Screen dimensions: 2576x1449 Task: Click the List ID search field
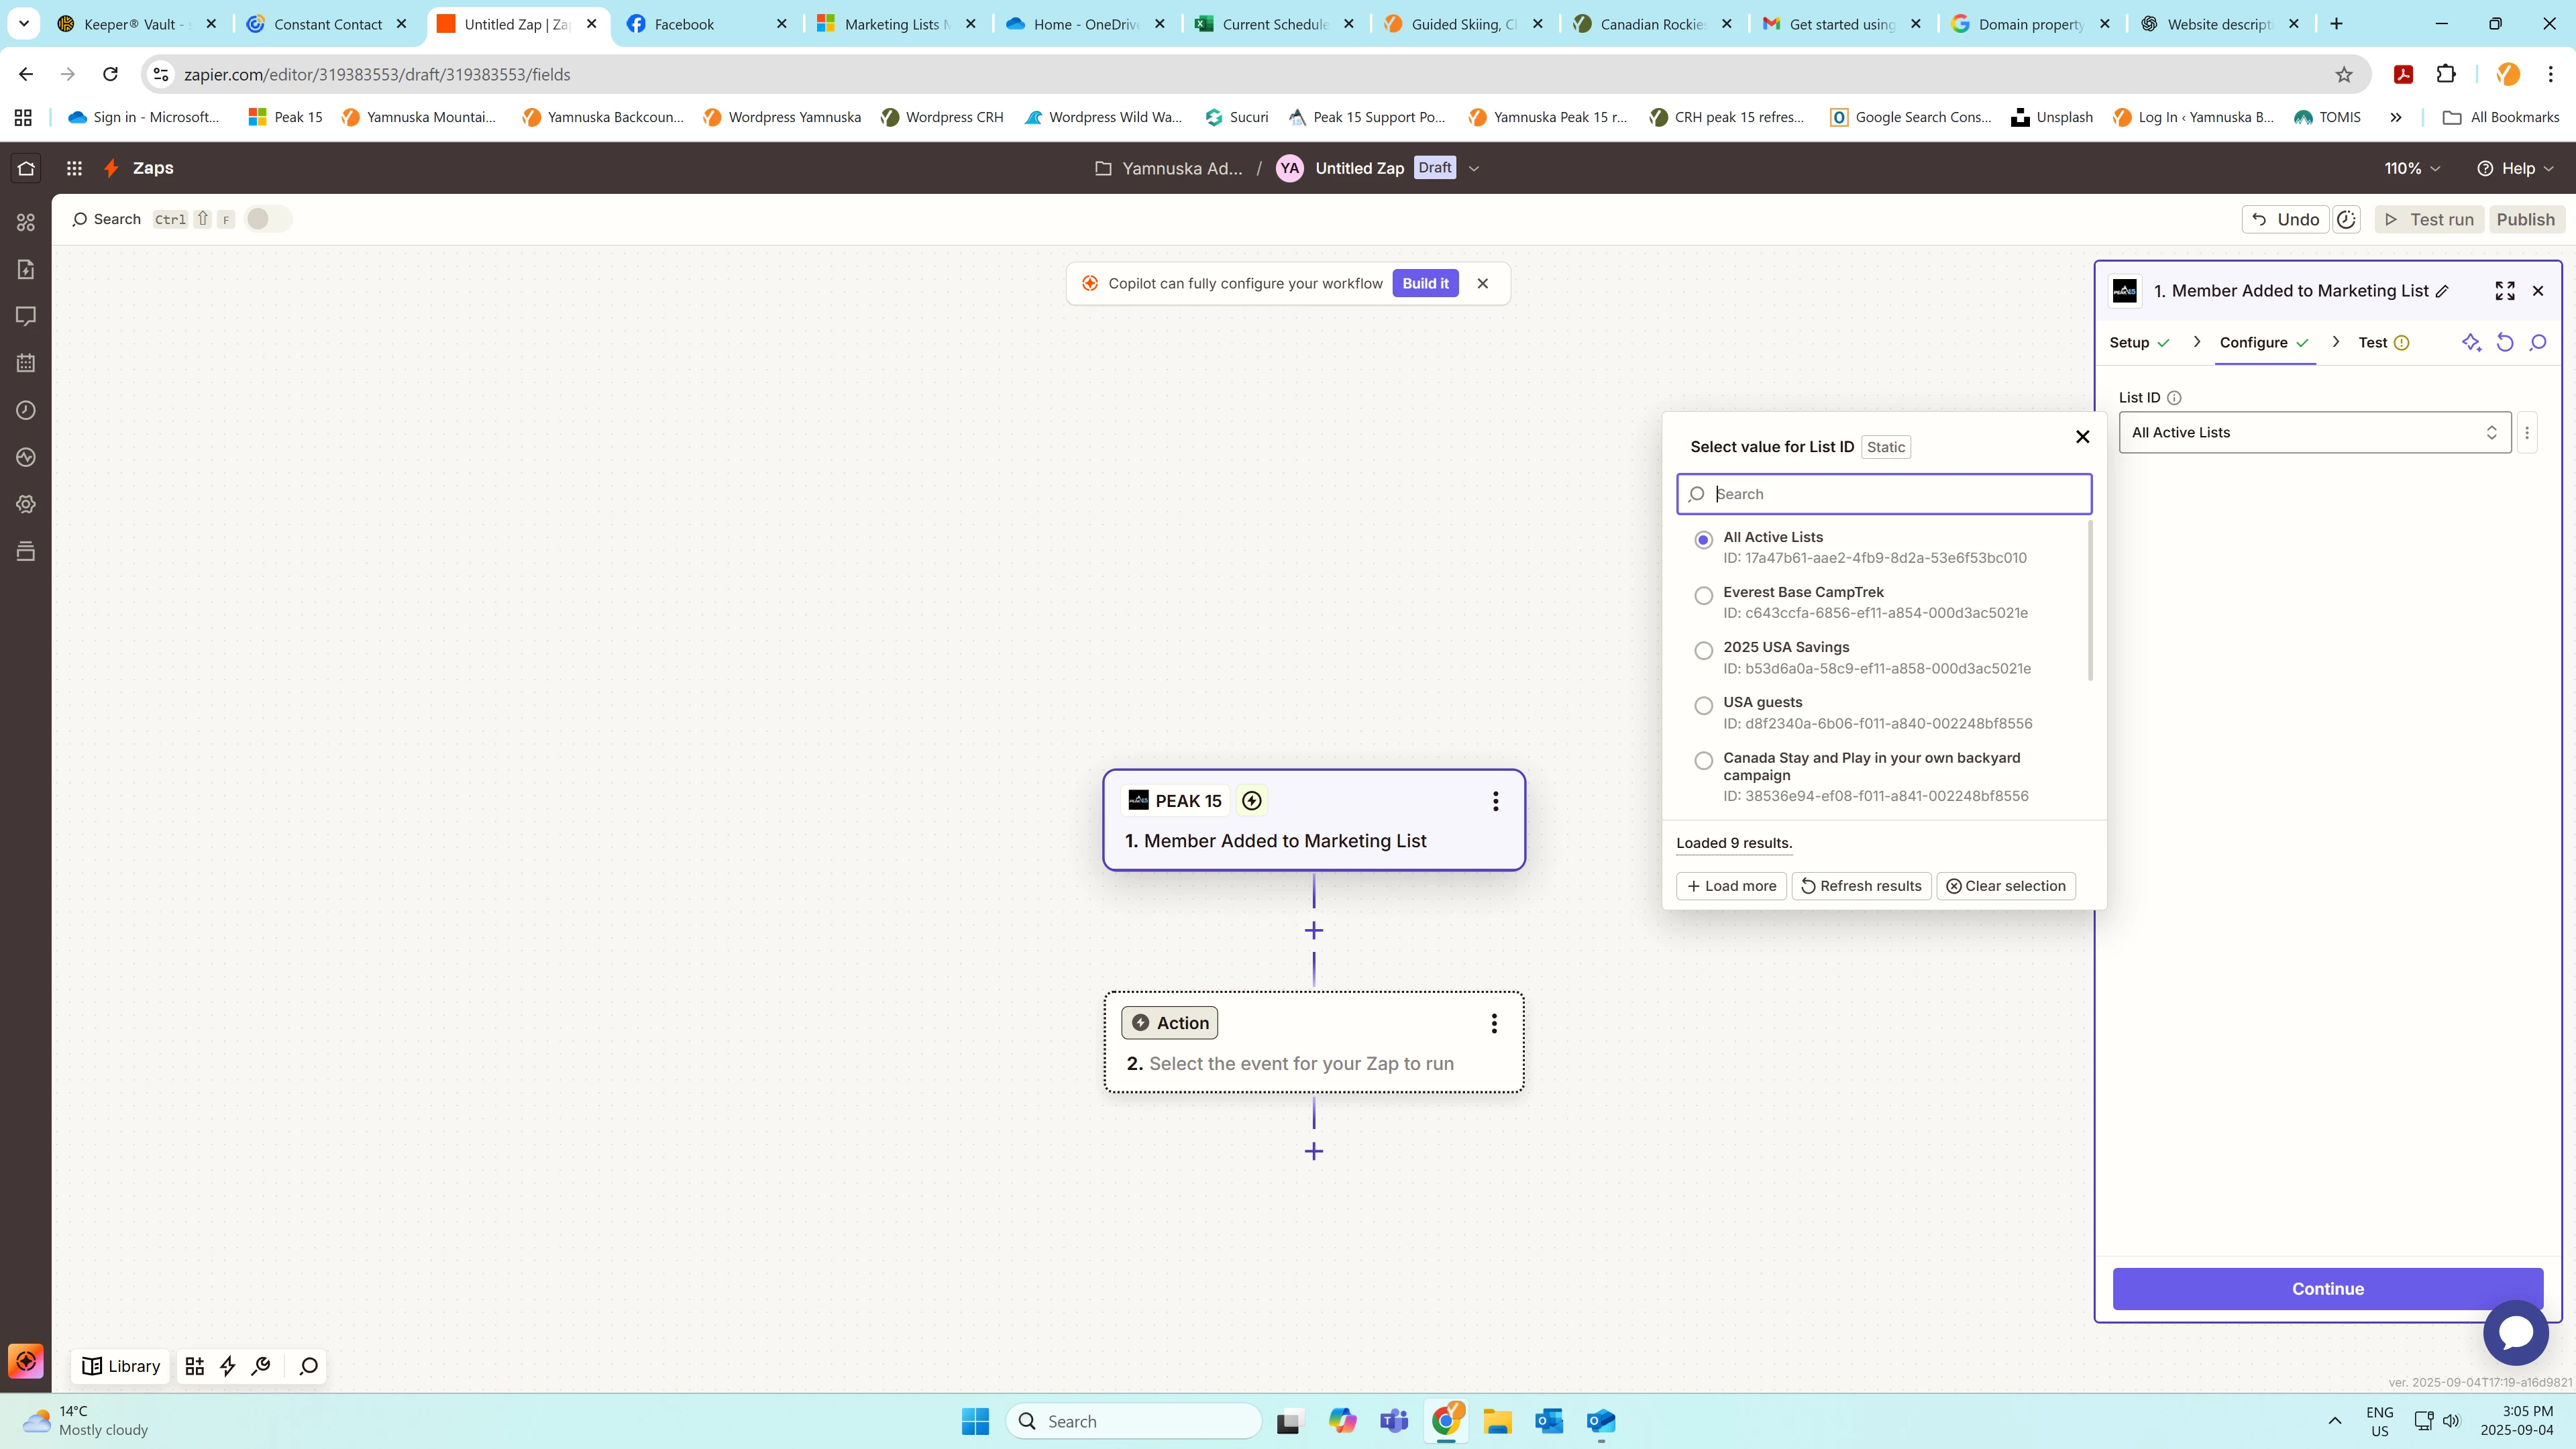(x=1884, y=494)
